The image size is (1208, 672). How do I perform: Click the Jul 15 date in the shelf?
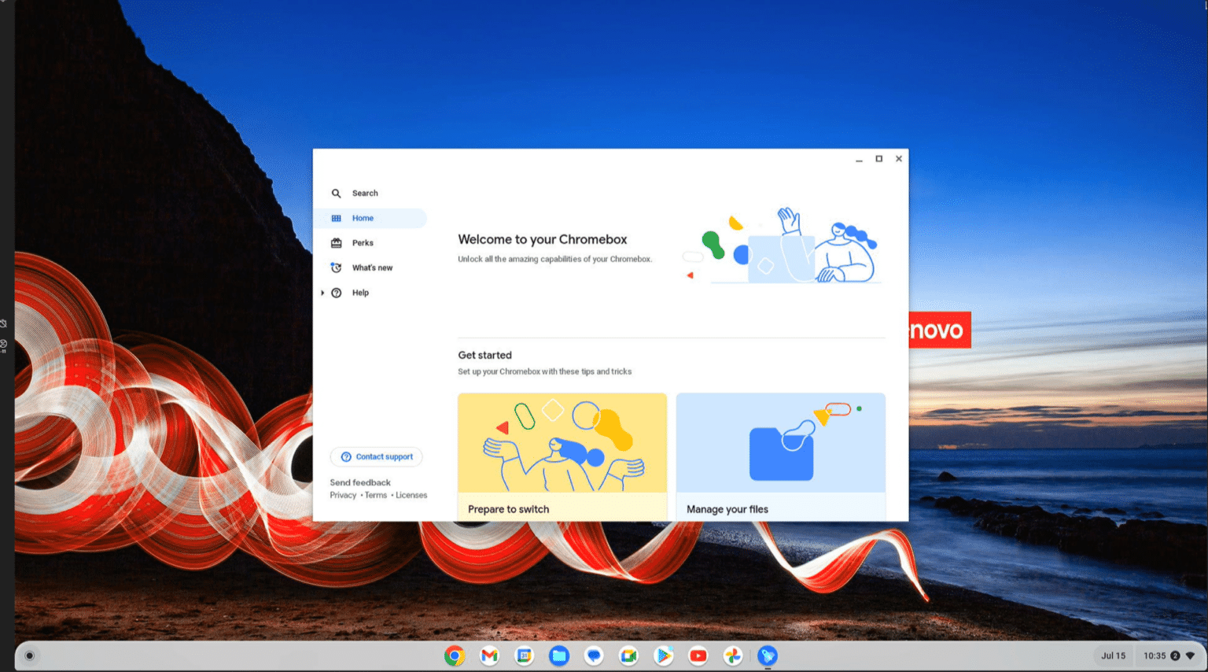1113,655
